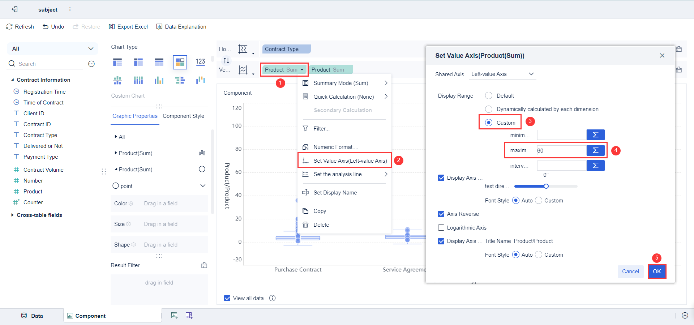Select the Default display range radio
Viewport: 694px width, 325px height.
[489, 96]
